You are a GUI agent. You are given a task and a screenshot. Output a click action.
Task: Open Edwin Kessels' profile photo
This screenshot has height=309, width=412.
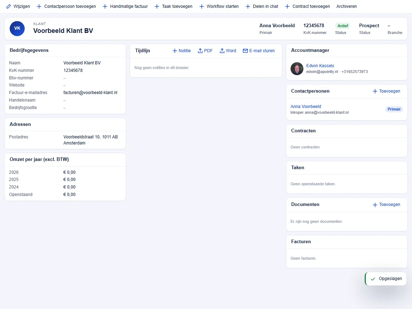tap(297, 69)
